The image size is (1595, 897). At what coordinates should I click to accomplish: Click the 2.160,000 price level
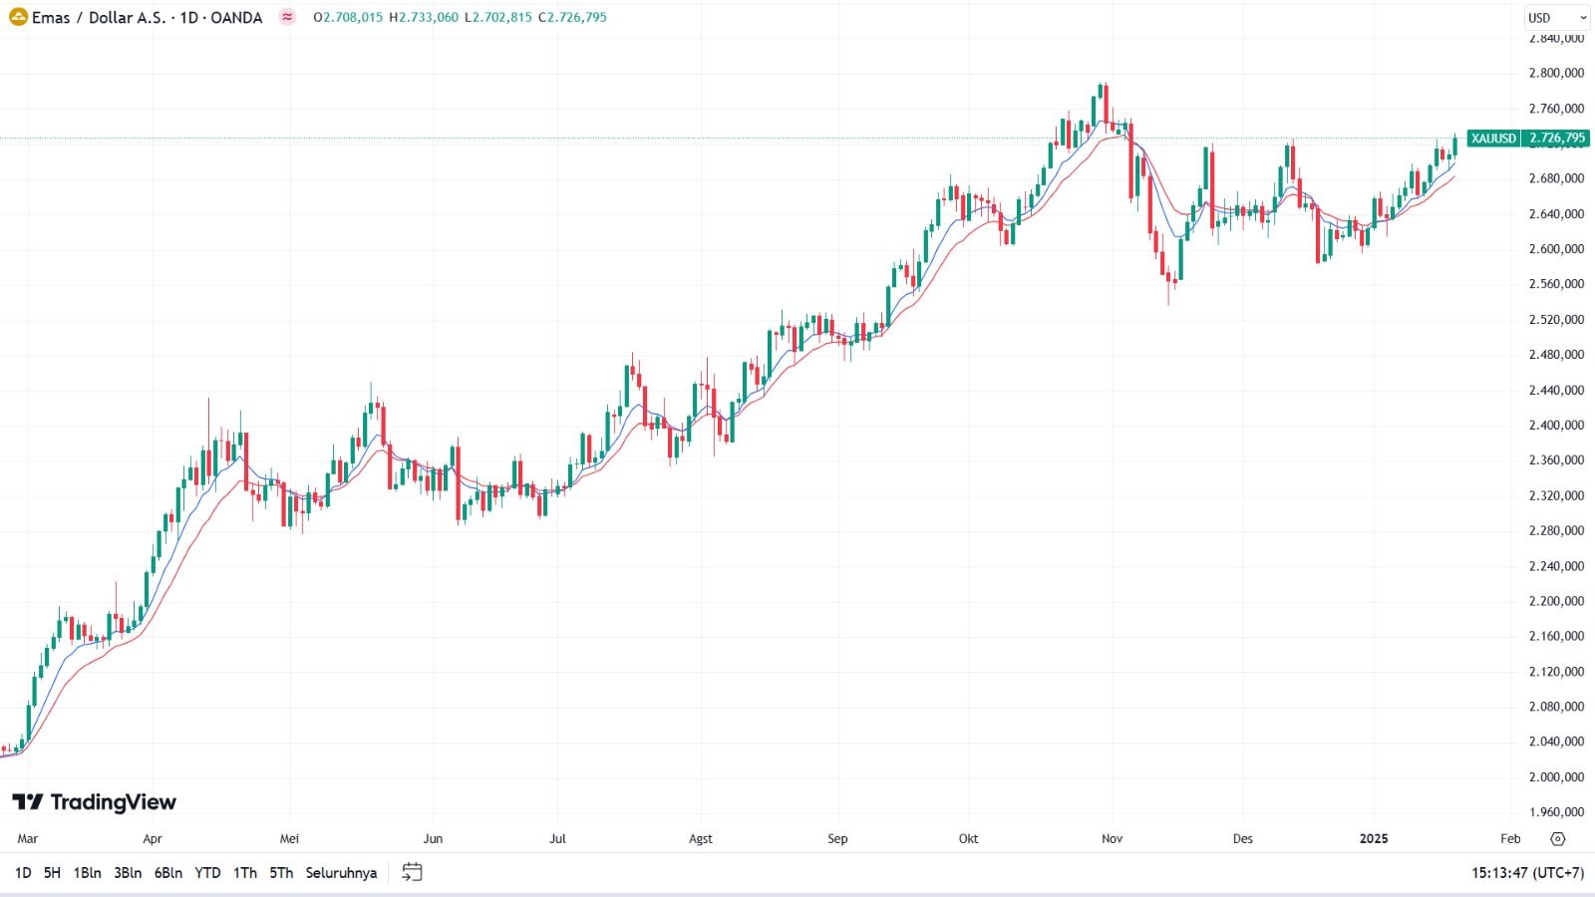click(x=1556, y=636)
